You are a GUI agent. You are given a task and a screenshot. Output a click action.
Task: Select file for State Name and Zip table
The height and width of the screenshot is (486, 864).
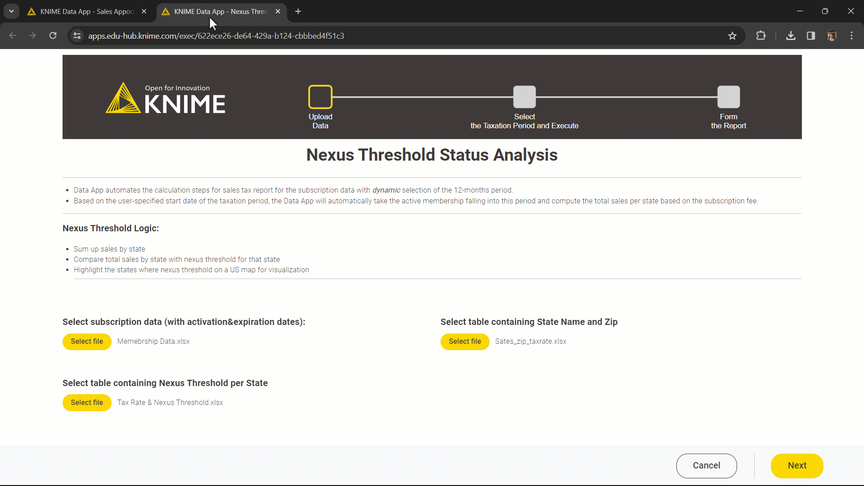(x=465, y=341)
